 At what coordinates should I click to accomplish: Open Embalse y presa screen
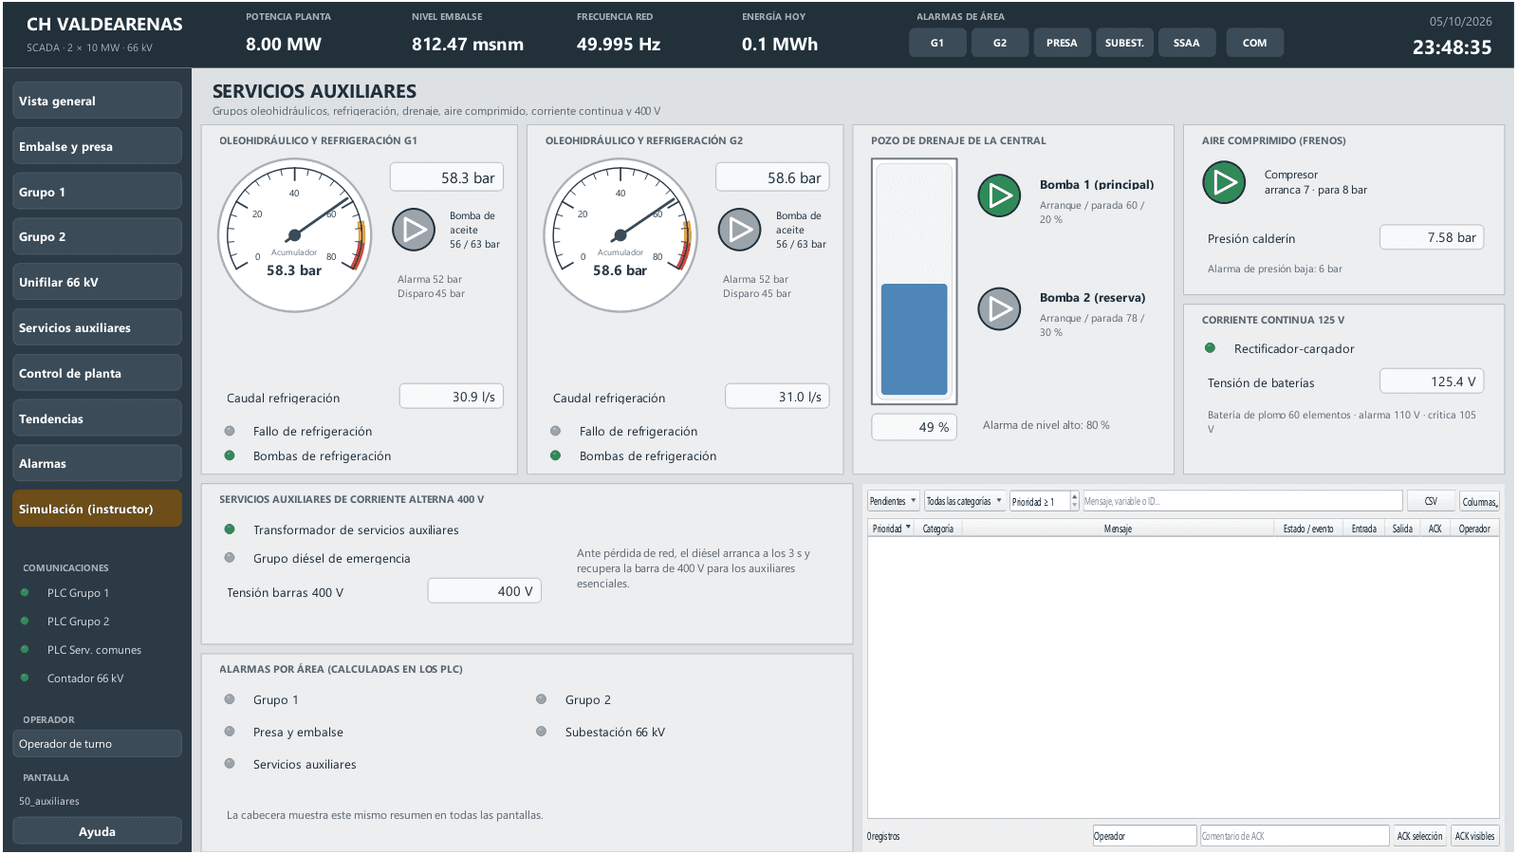pyautogui.click(x=97, y=146)
